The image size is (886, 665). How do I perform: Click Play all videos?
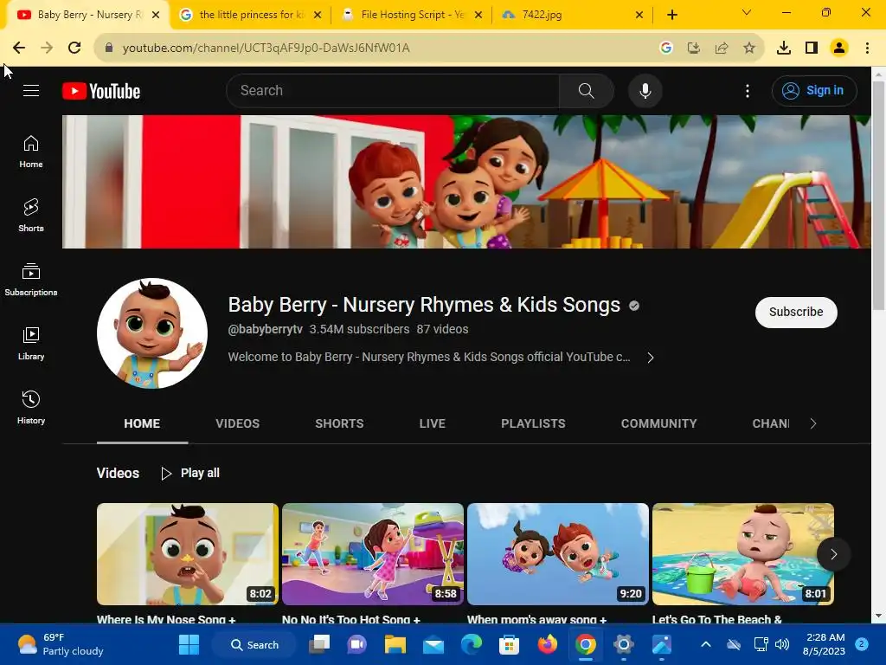point(190,474)
